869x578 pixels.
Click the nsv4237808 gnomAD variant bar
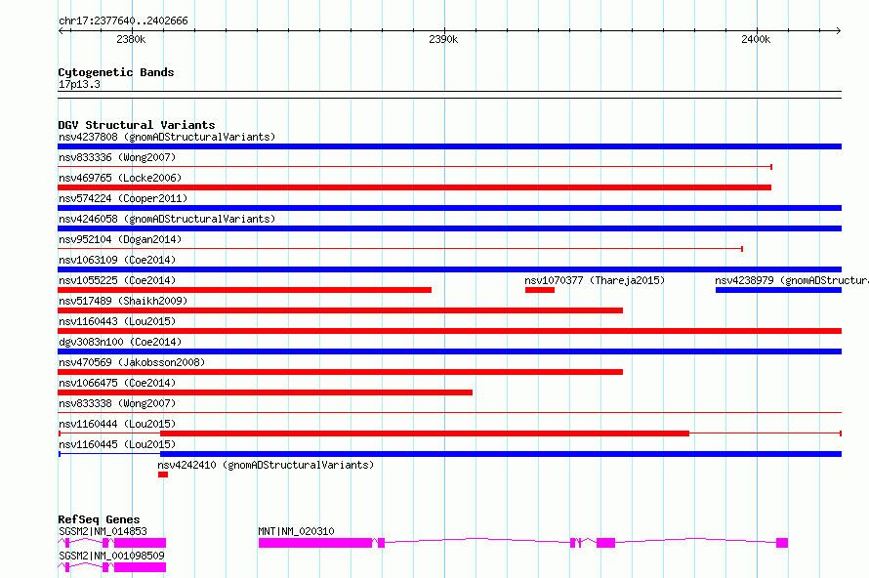click(449, 146)
